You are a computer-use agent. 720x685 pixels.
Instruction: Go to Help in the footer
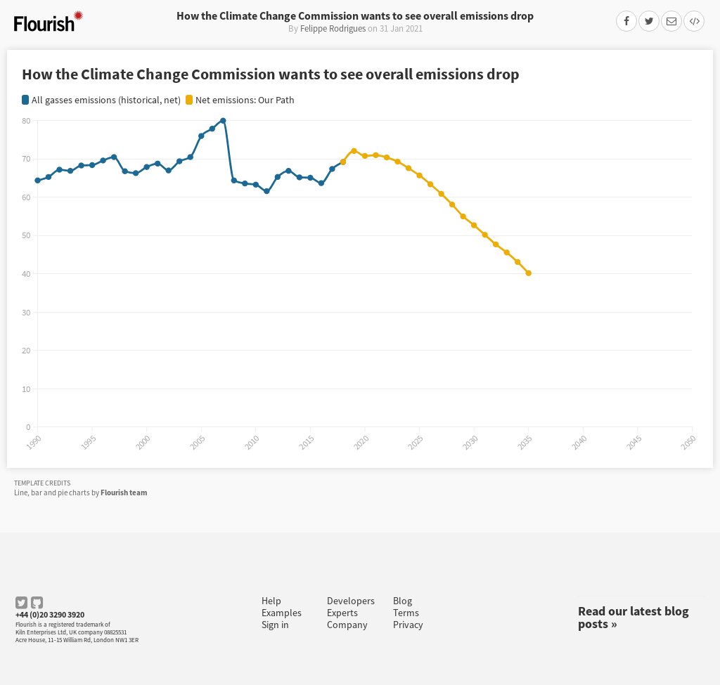(271, 601)
